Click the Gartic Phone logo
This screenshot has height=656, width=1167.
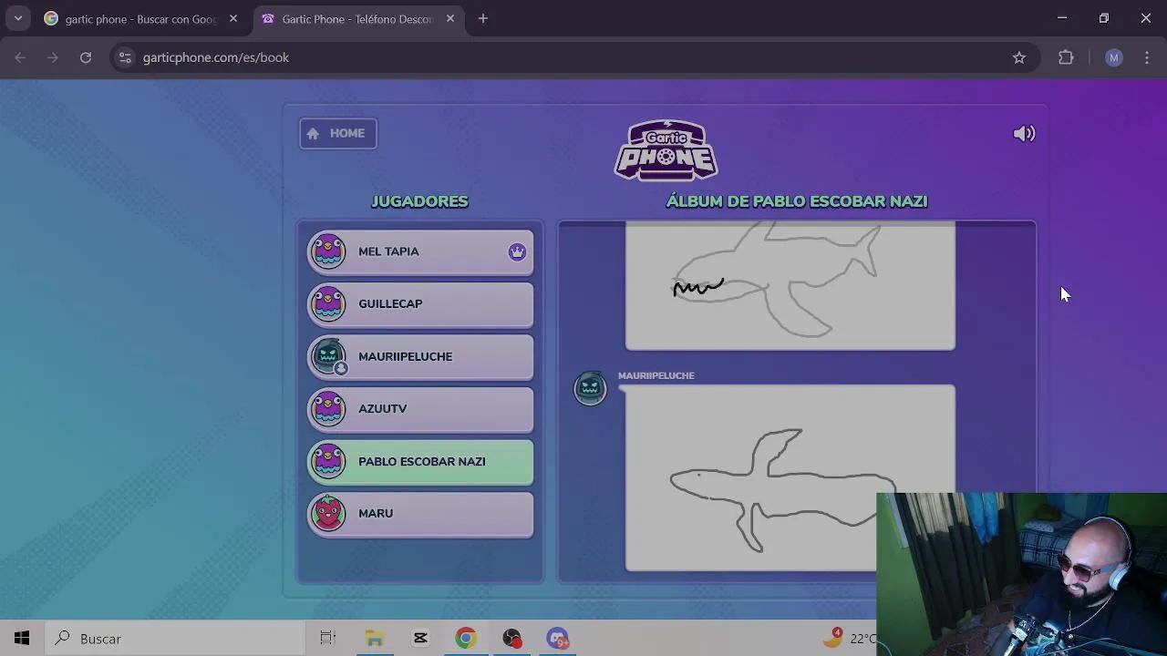pos(666,150)
